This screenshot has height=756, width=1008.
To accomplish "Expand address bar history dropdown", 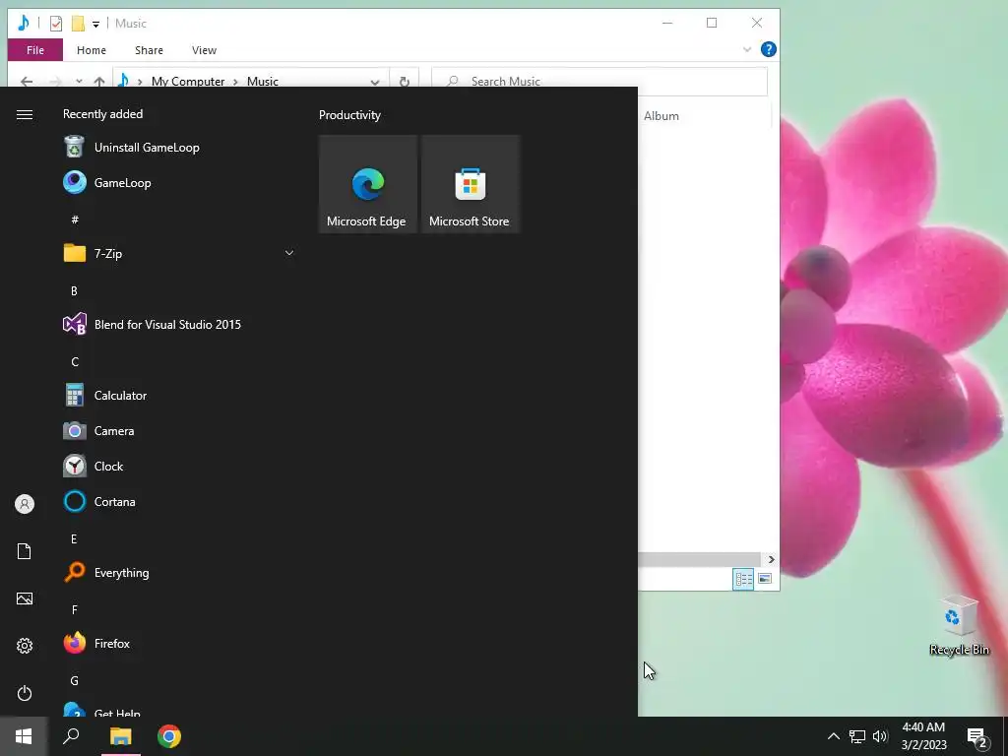I will tap(375, 82).
